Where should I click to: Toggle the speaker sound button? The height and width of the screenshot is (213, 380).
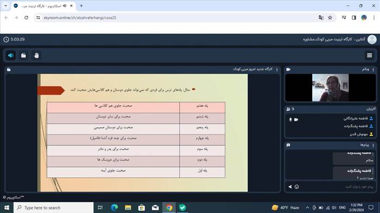pos(11,55)
